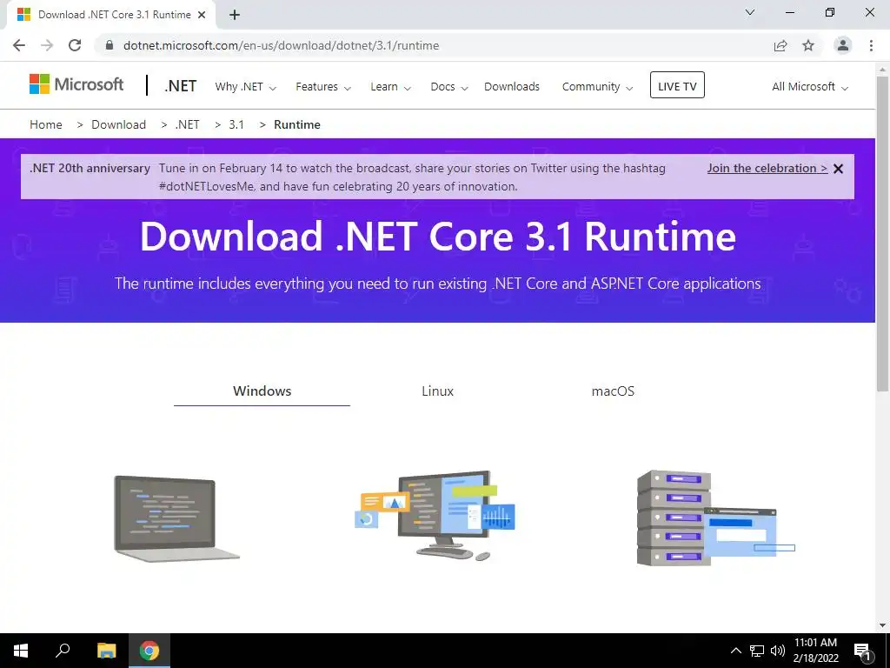The image size is (890, 668).
Task: Open the volume tray icon
Action: [x=778, y=651]
